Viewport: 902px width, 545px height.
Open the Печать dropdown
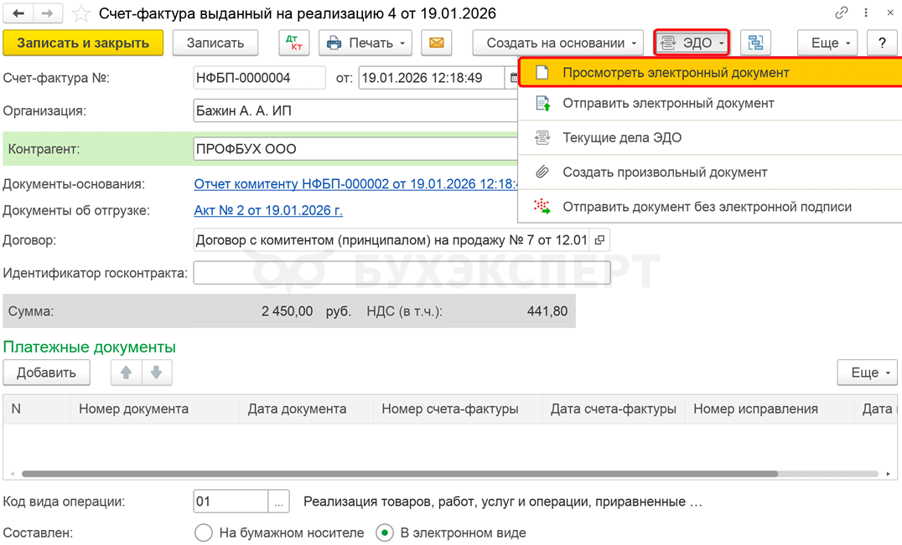[365, 43]
